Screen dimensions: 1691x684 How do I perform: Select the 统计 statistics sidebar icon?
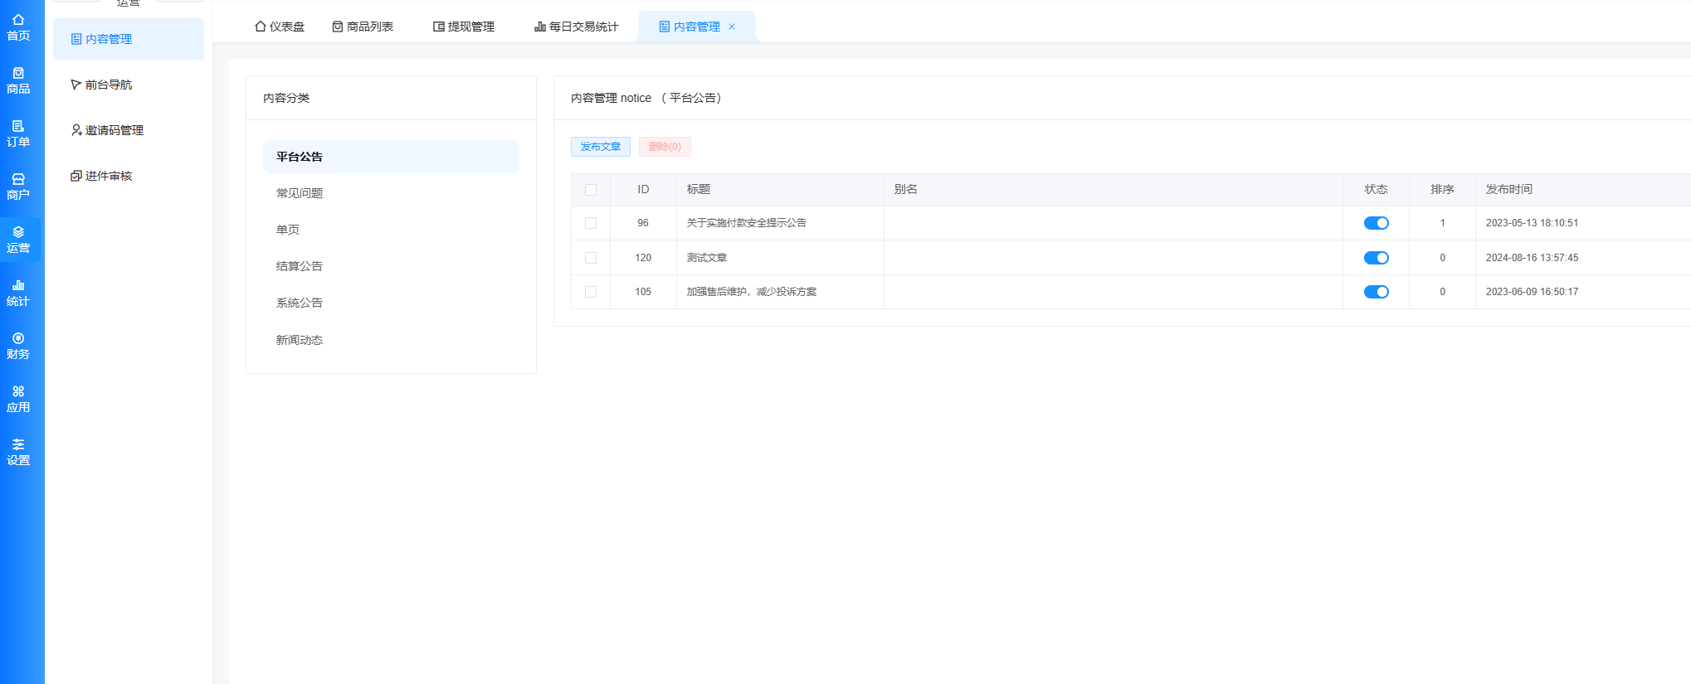click(18, 293)
